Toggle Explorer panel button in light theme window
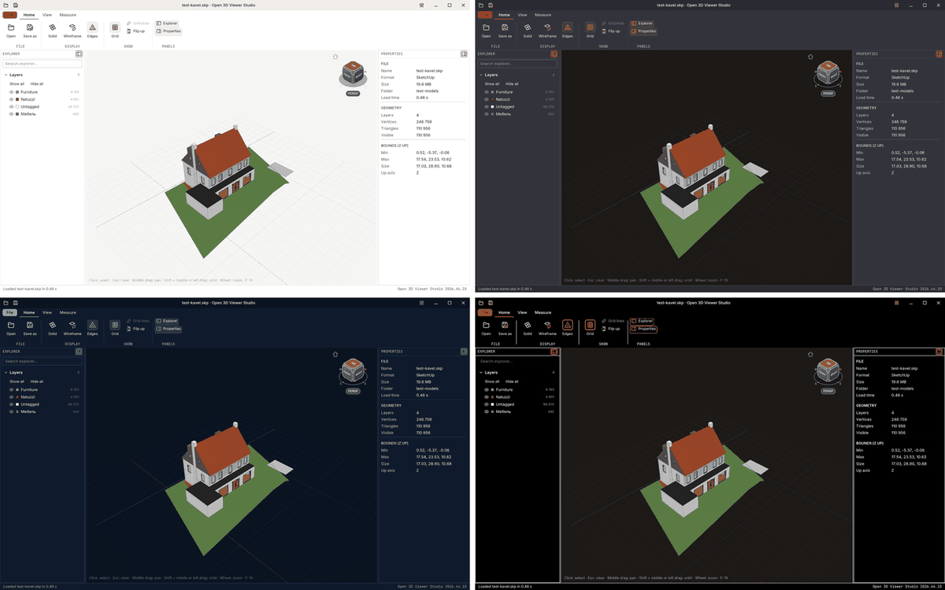Screen dimensions: 945x590 166,24
